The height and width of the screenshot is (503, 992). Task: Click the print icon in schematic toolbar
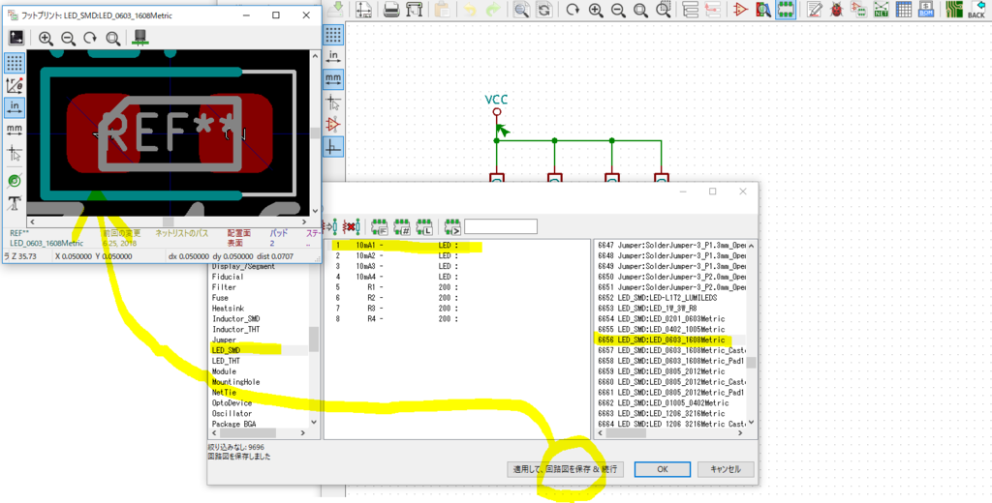click(x=391, y=9)
